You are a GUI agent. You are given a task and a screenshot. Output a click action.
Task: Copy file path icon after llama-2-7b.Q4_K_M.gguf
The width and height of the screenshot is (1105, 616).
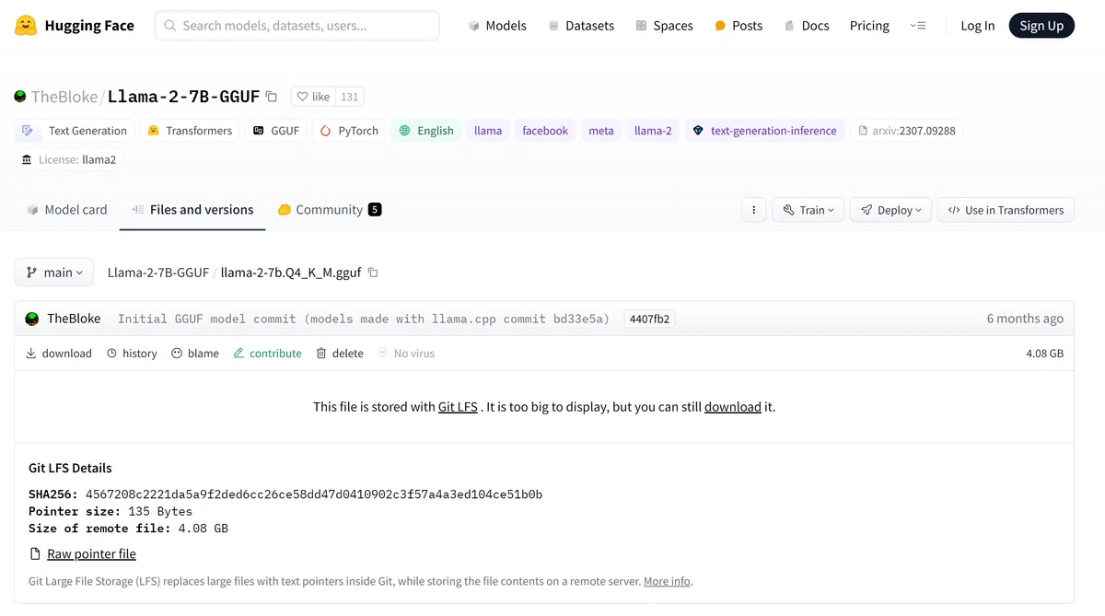click(x=373, y=273)
